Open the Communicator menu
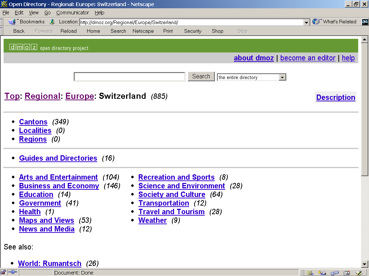 tap(72, 13)
